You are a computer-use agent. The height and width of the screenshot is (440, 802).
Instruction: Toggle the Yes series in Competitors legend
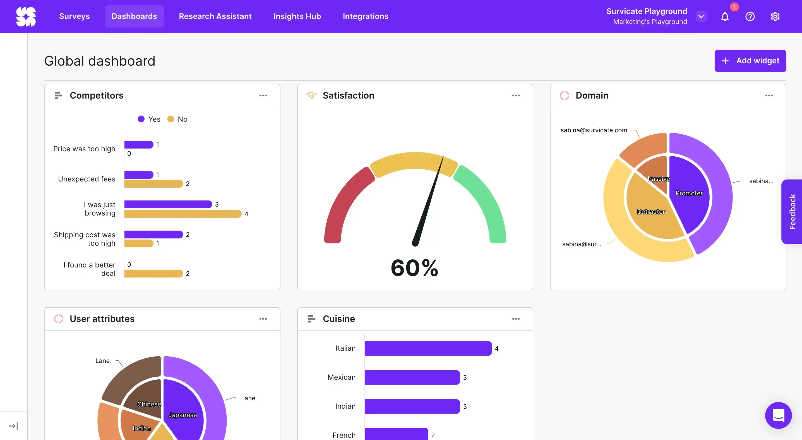(x=149, y=119)
